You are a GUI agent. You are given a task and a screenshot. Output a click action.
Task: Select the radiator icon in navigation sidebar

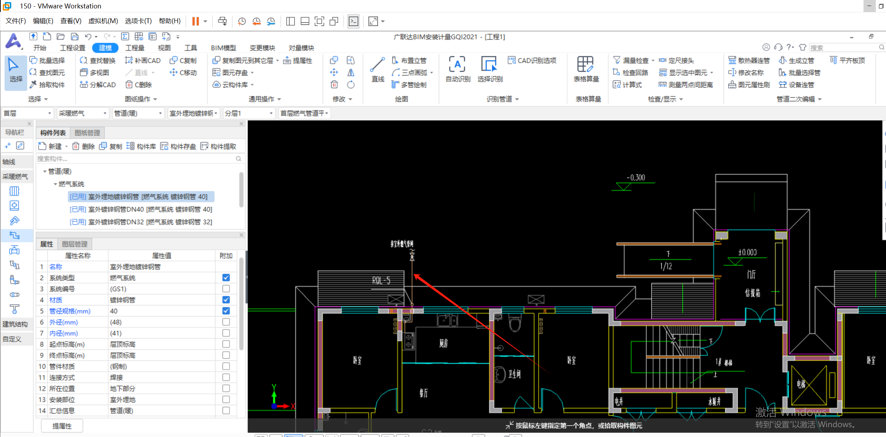(14, 191)
